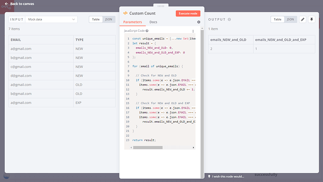Click the TYPE column header

(95, 40)
